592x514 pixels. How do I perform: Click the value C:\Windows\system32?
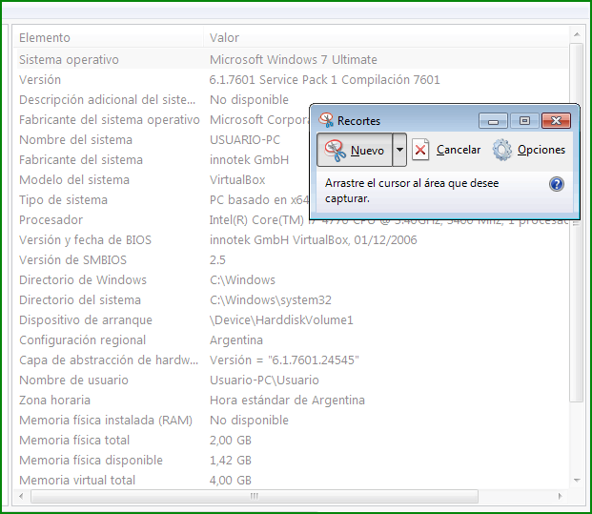click(x=271, y=299)
